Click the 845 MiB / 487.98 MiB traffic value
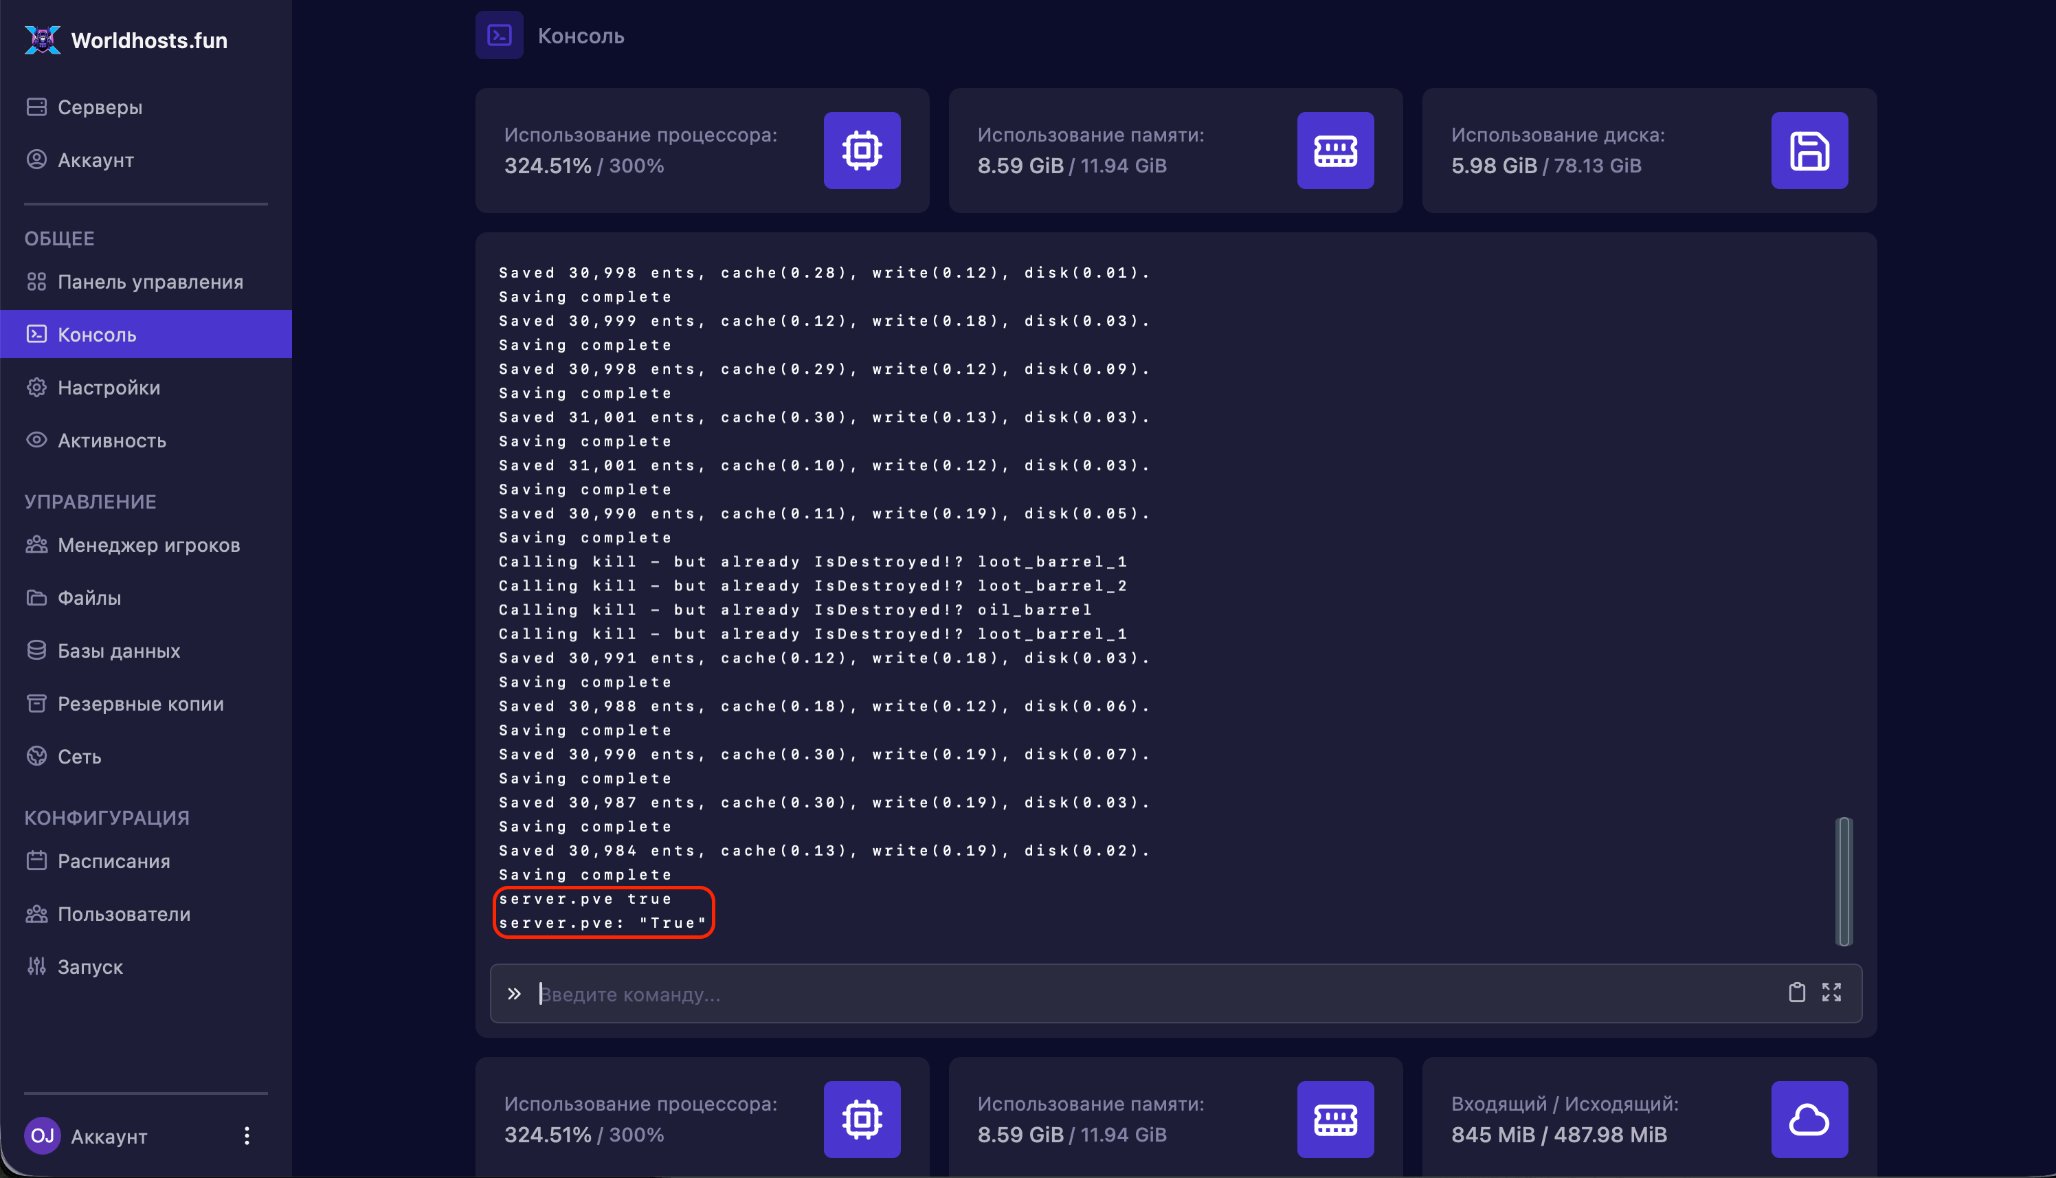Image resolution: width=2056 pixels, height=1178 pixels. (x=1558, y=1135)
